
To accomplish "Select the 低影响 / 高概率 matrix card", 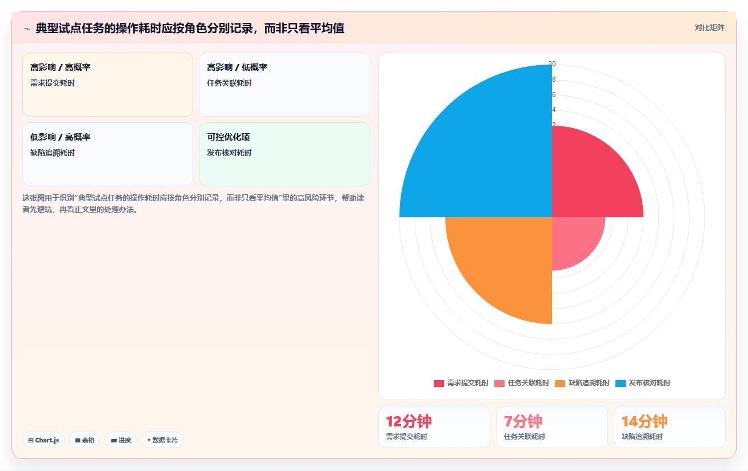I will (x=108, y=154).
